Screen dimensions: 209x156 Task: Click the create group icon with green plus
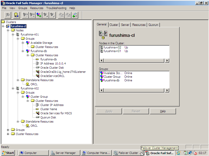coord(39,15)
